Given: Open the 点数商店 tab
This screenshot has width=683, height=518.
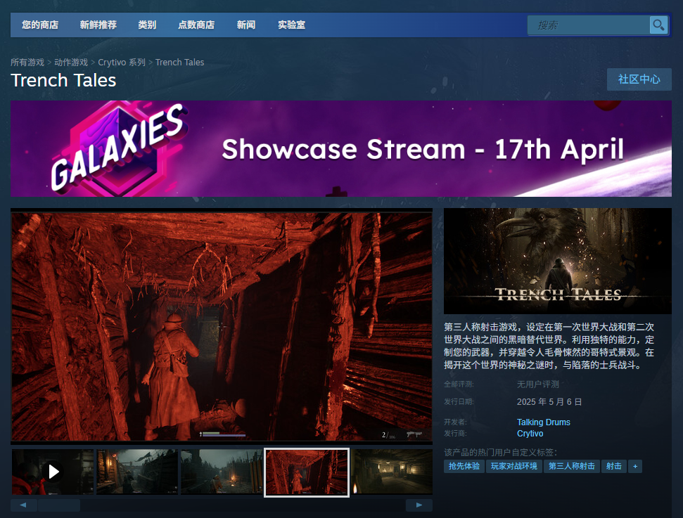Looking at the screenshot, I should (x=196, y=25).
